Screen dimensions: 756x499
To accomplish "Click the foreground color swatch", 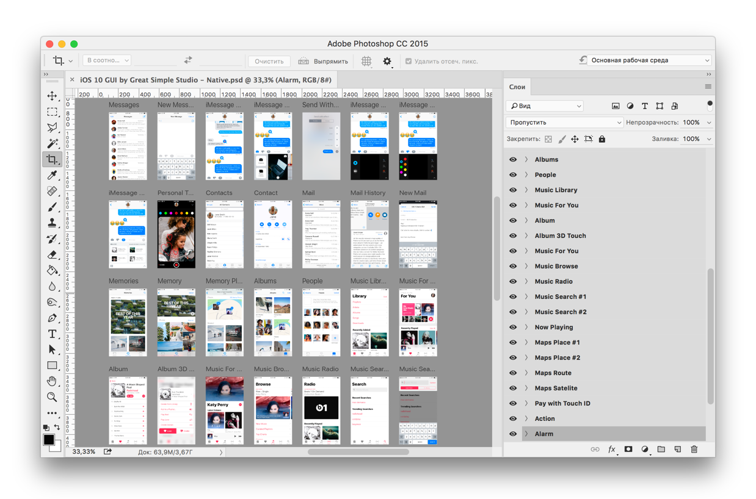I will click(x=49, y=440).
